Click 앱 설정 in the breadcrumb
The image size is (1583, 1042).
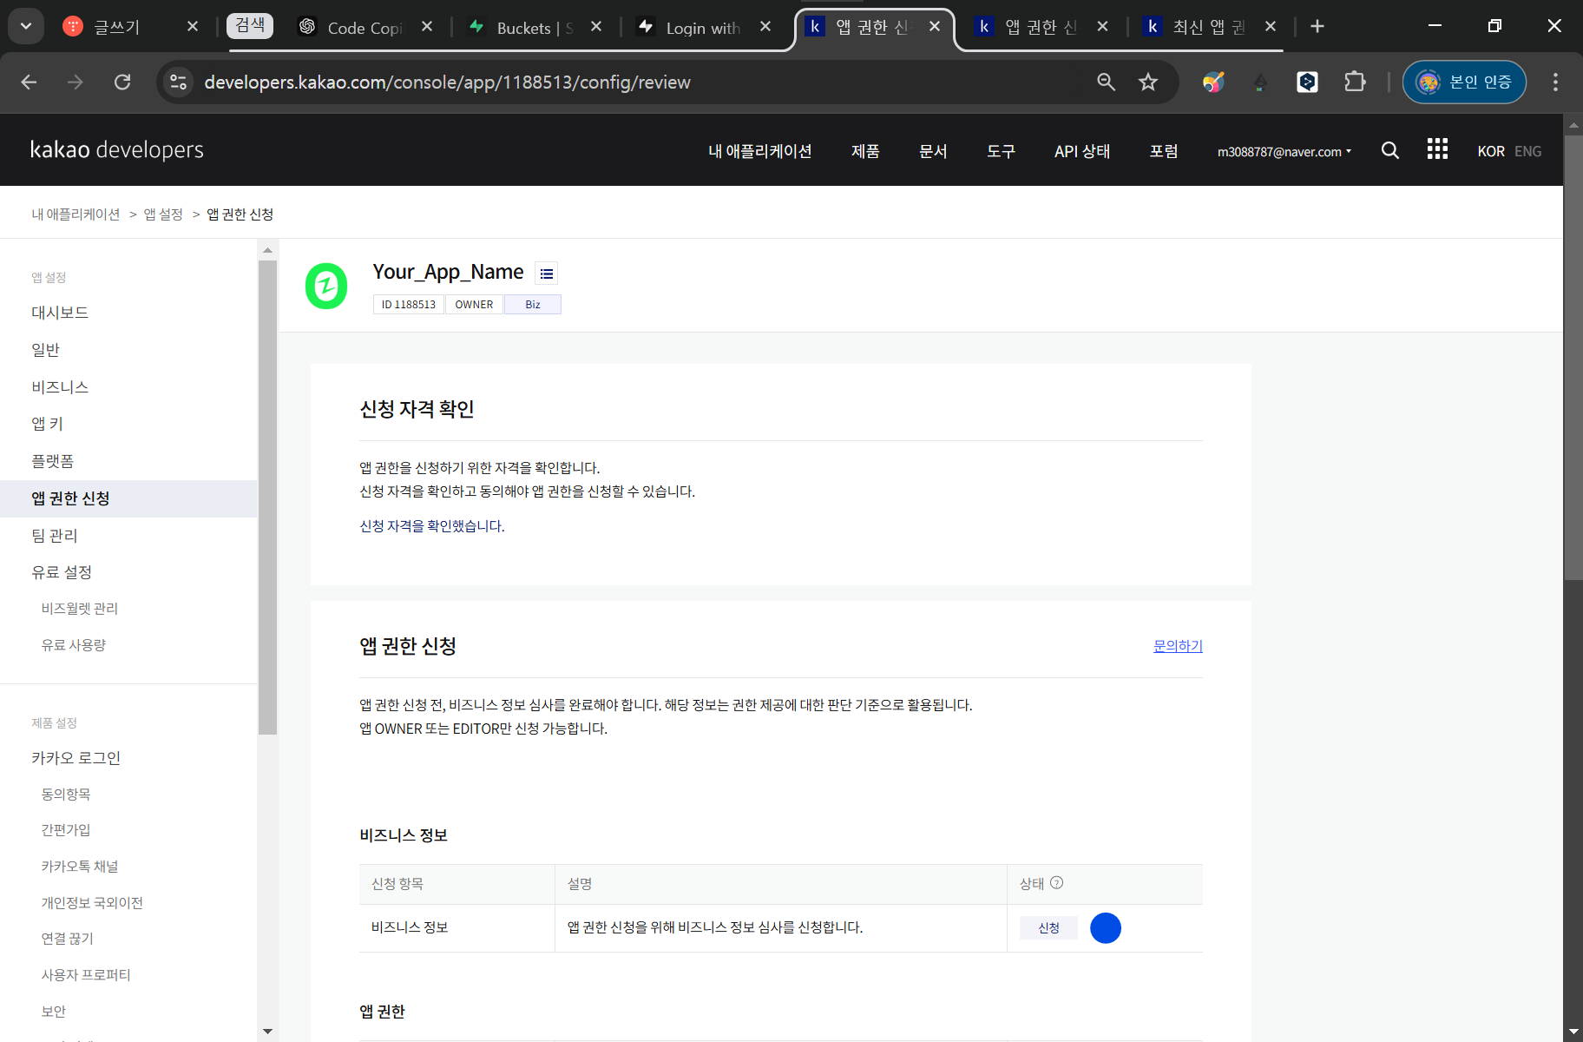coord(163,214)
